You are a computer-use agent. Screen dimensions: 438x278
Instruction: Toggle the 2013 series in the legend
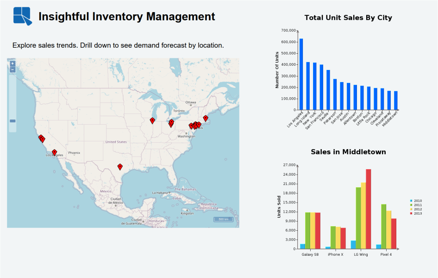point(415,213)
